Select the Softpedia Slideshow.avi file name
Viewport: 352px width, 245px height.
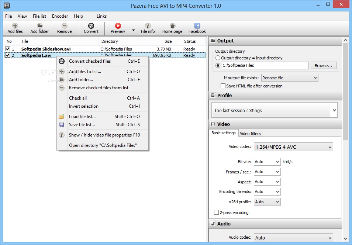46,49
